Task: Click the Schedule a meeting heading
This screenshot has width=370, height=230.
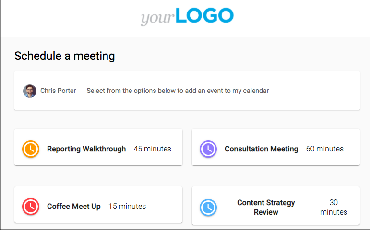Action: 65,56
